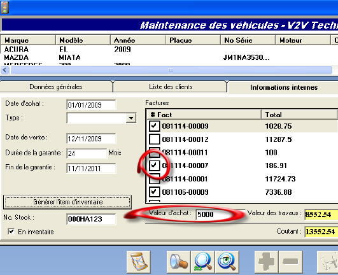The width and height of the screenshot is (338, 275).
Task: Click the grey plus add button
Action: pyautogui.click(x=266, y=262)
